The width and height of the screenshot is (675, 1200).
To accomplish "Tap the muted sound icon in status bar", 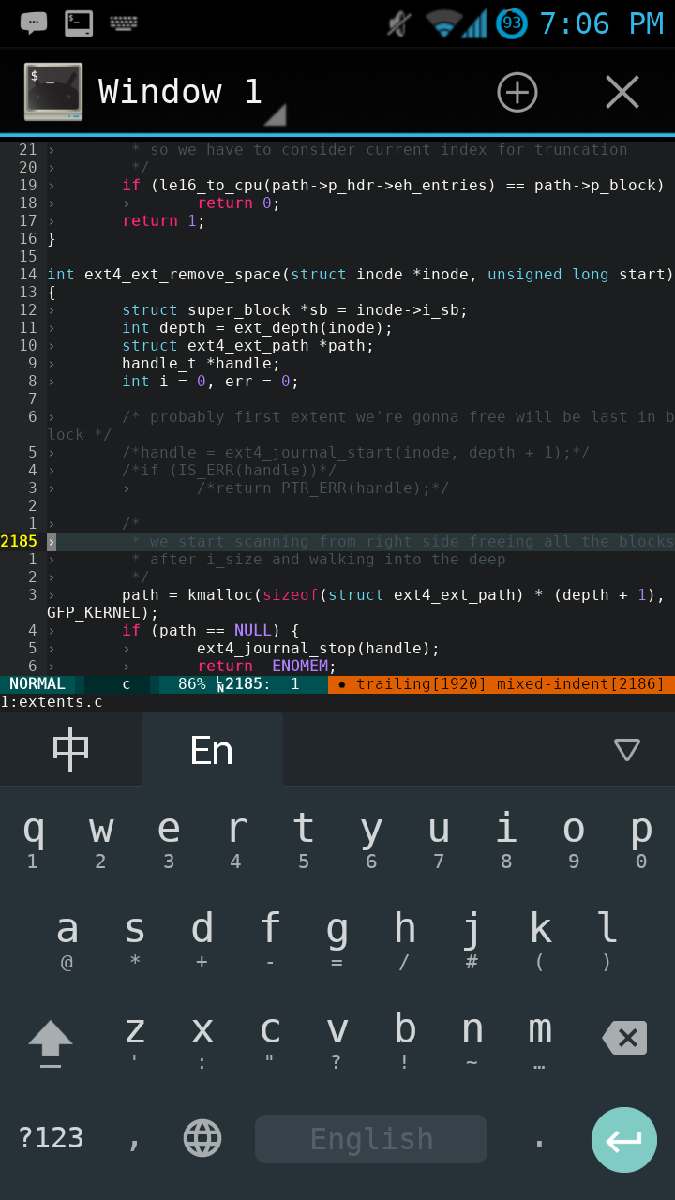I will click(400, 23).
